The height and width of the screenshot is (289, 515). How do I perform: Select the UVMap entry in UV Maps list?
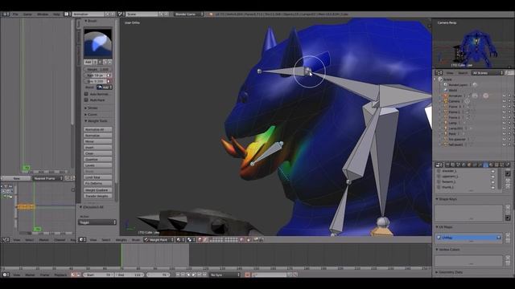click(x=468, y=238)
